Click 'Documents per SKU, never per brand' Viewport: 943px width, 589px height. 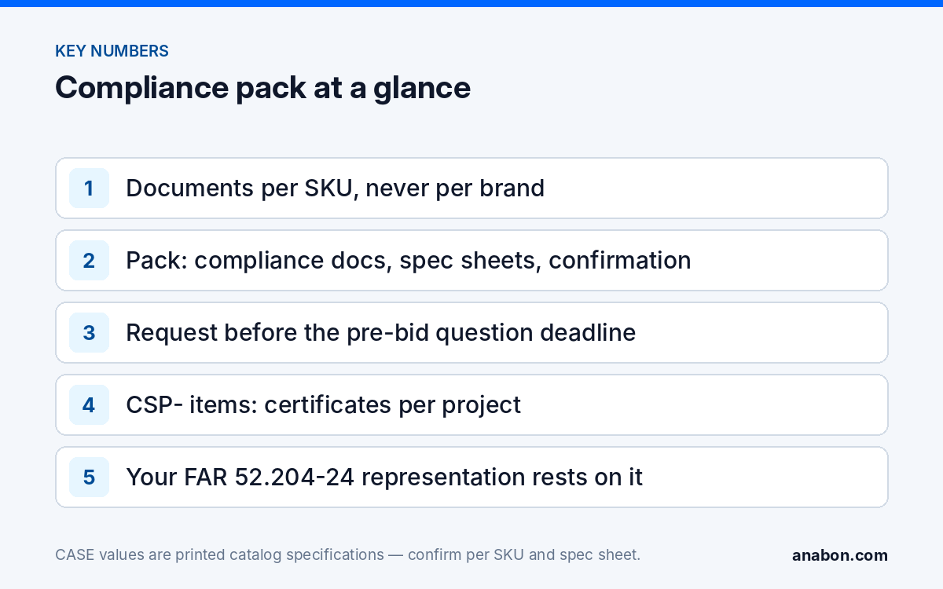point(335,188)
